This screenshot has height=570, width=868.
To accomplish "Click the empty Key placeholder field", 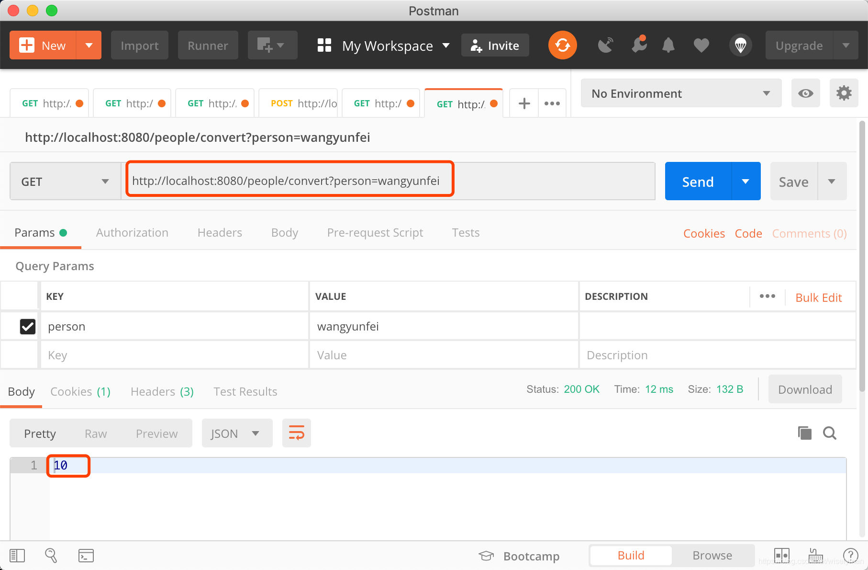I will [x=175, y=355].
